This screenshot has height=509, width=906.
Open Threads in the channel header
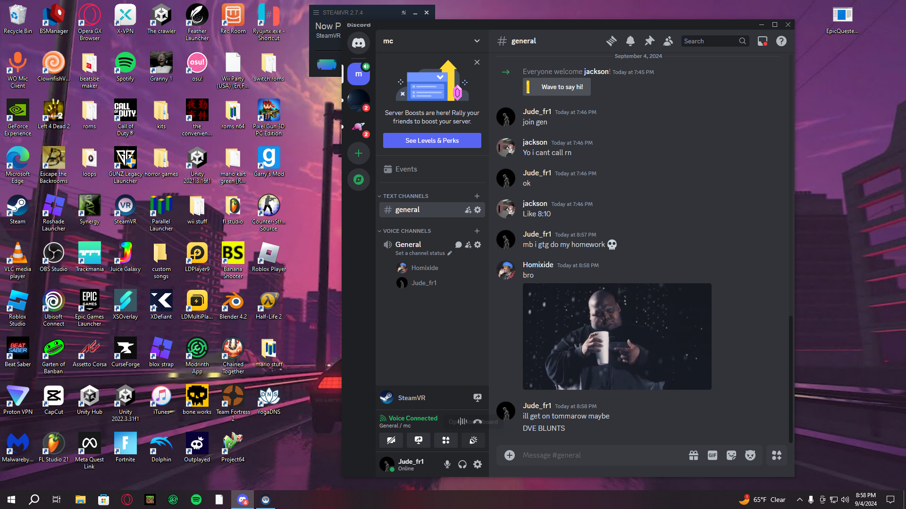point(612,41)
